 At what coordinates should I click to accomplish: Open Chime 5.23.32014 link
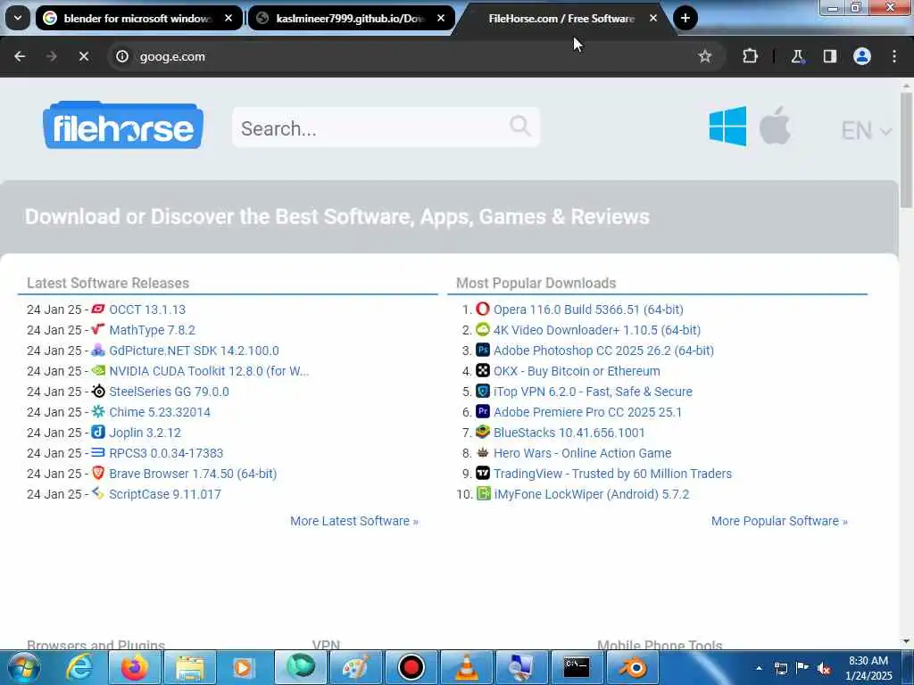click(160, 412)
